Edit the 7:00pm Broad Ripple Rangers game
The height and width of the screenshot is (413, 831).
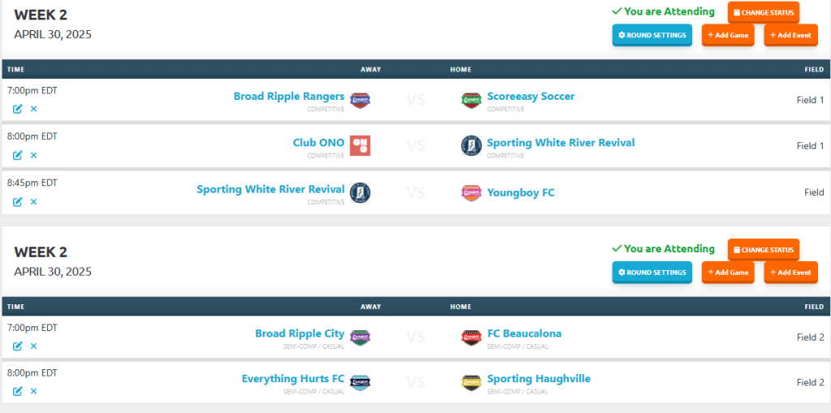18,109
